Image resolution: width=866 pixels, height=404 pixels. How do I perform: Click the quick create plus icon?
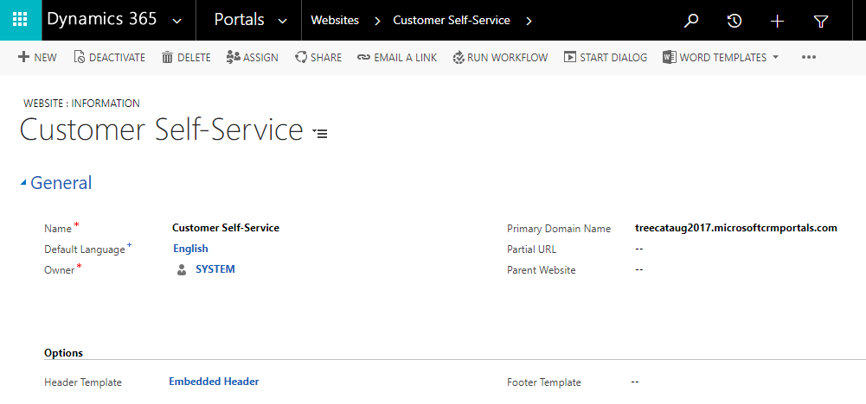777,21
